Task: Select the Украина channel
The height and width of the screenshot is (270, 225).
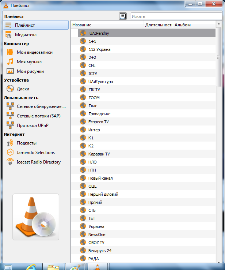Action: point(143,226)
